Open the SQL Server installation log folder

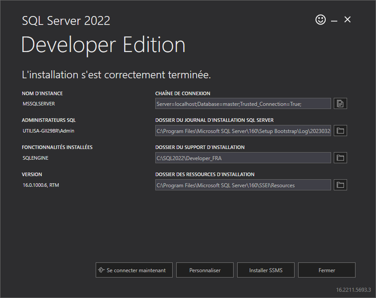click(x=340, y=131)
